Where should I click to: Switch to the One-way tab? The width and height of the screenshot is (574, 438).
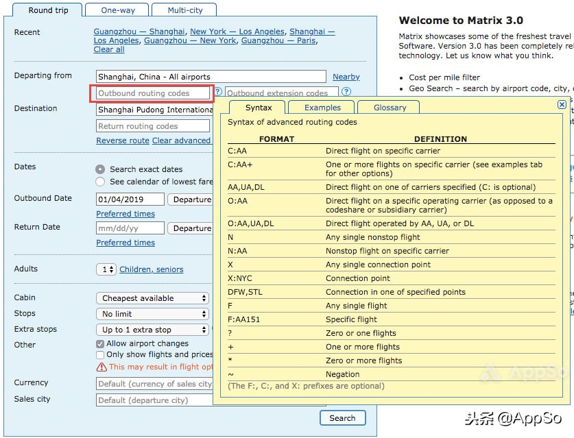pos(118,10)
